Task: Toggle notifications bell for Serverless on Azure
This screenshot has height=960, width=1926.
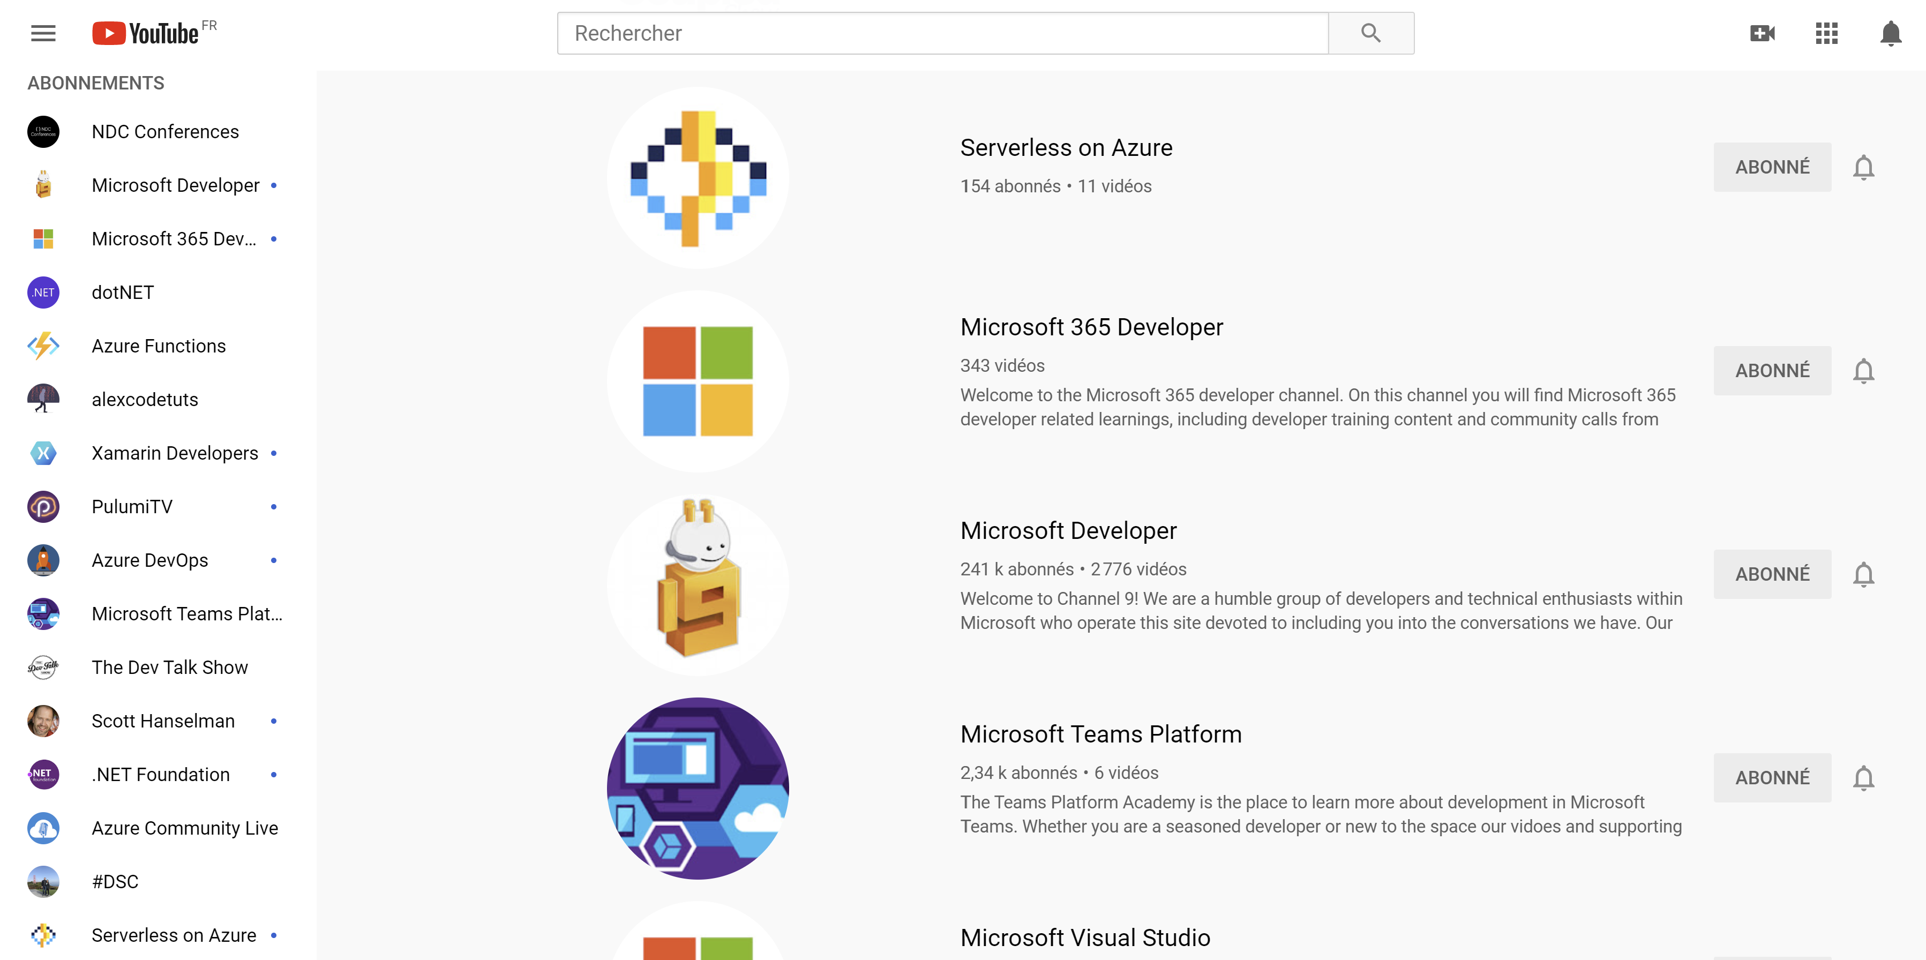Action: (x=1863, y=168)
